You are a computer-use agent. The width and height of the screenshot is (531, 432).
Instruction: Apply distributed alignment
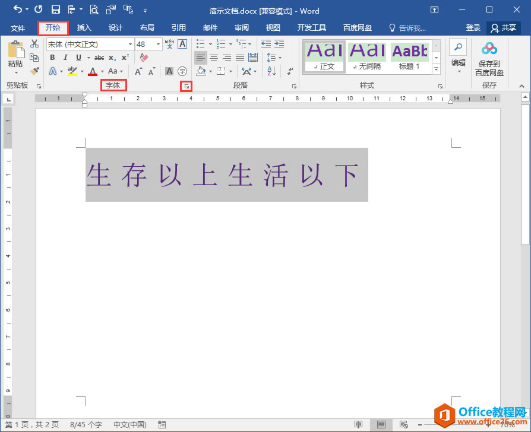[253, 58]
